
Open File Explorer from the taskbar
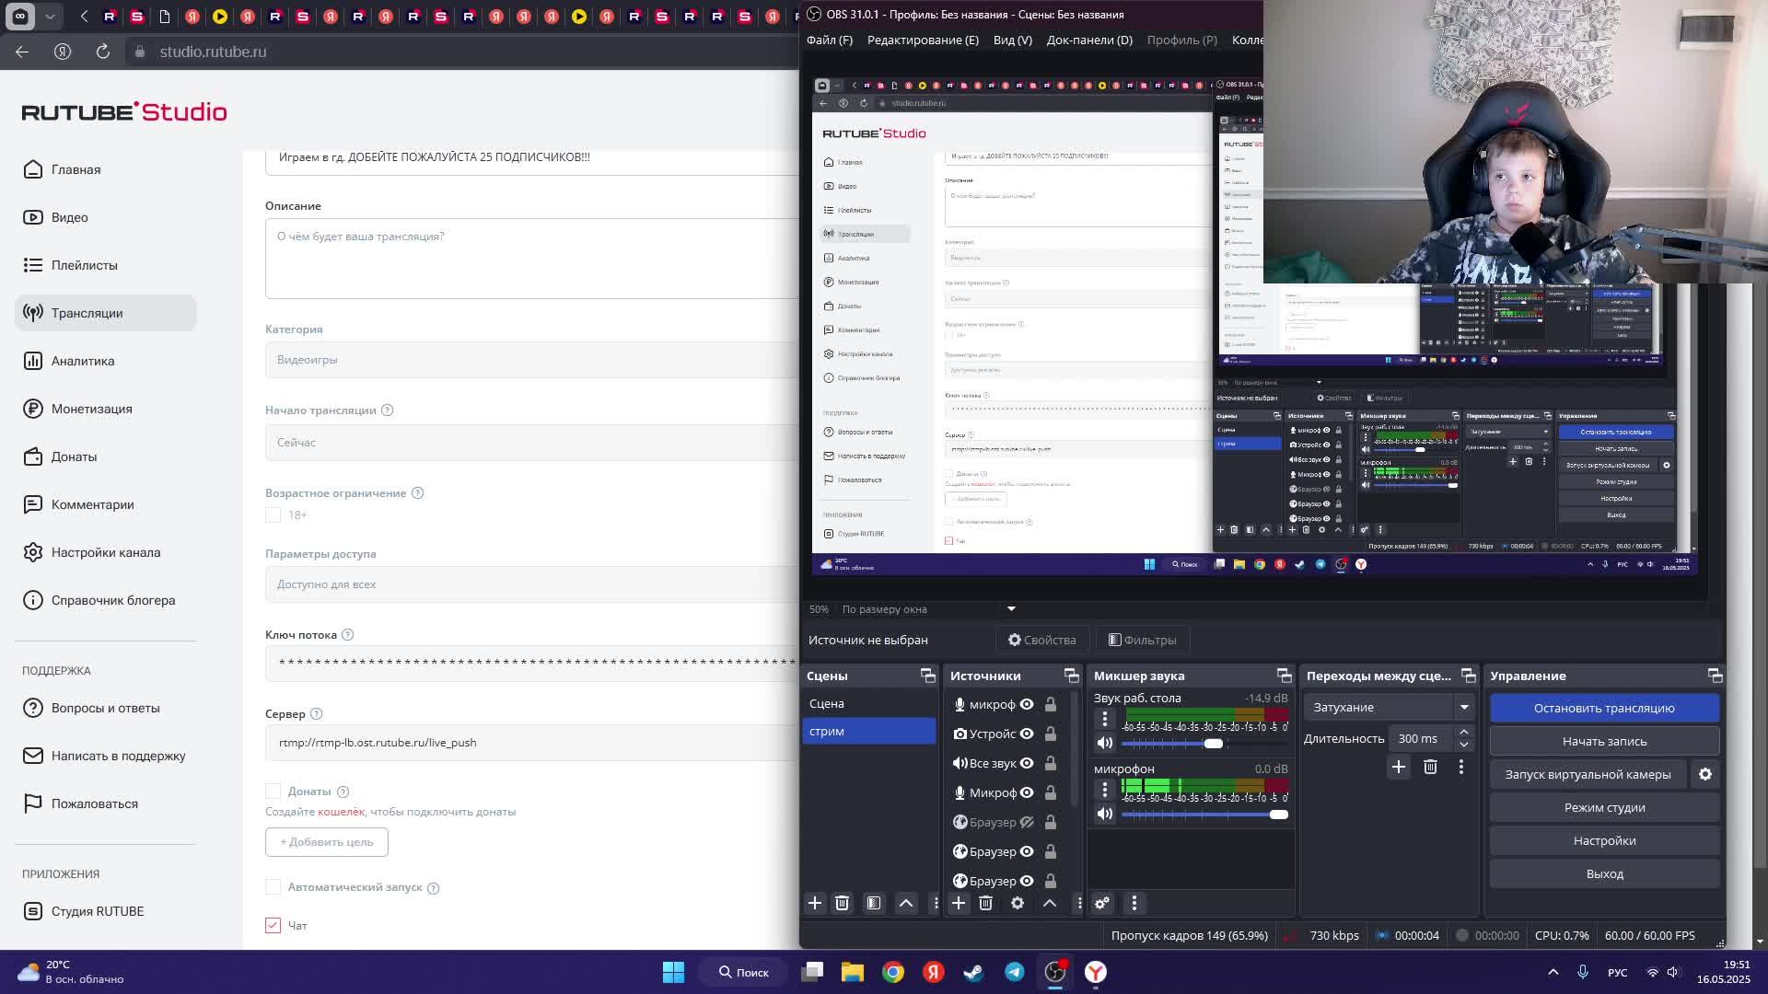coord(853,972)
